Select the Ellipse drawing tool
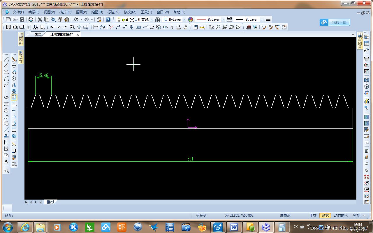 click(6, 98)
